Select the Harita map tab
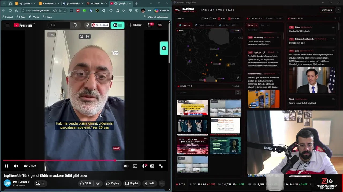Image resolution: width=343 pixels, height=192 pixels. point(185,25)
